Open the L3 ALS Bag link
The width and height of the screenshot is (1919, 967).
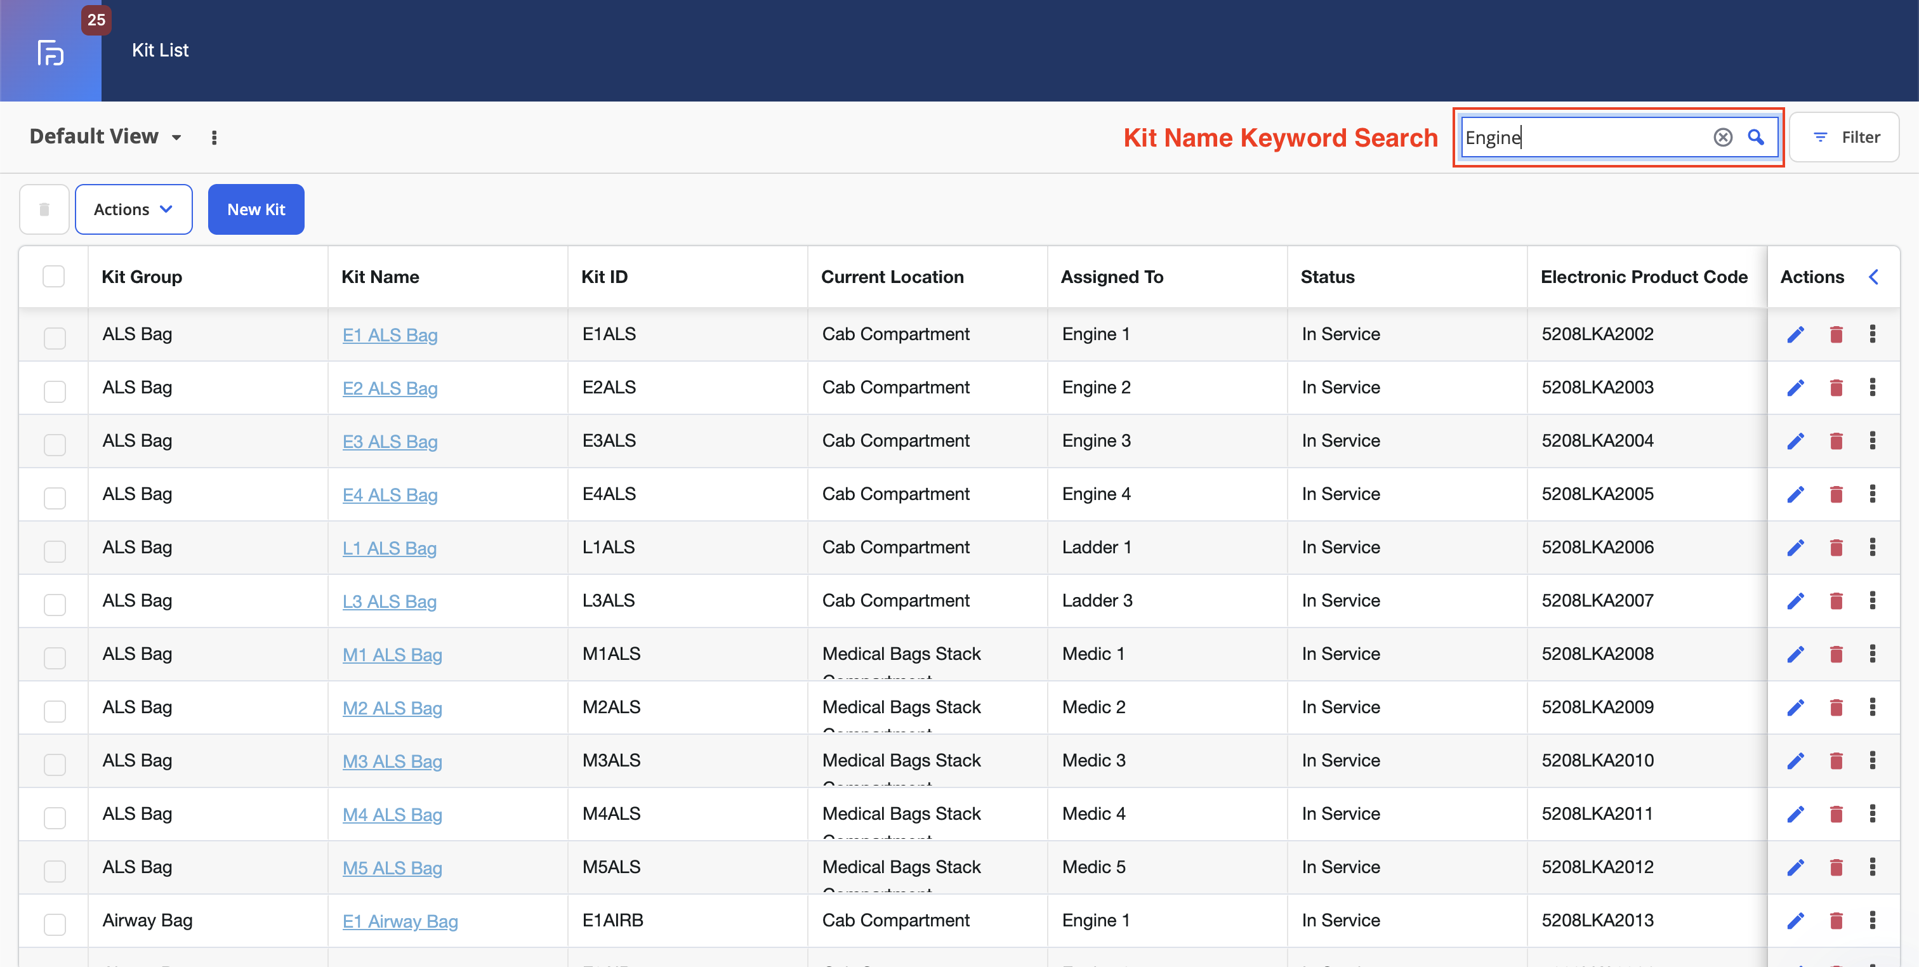coord(389,602)
